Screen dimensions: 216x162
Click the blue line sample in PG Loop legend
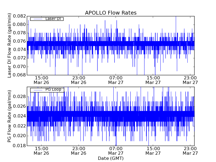pos(38,90)
